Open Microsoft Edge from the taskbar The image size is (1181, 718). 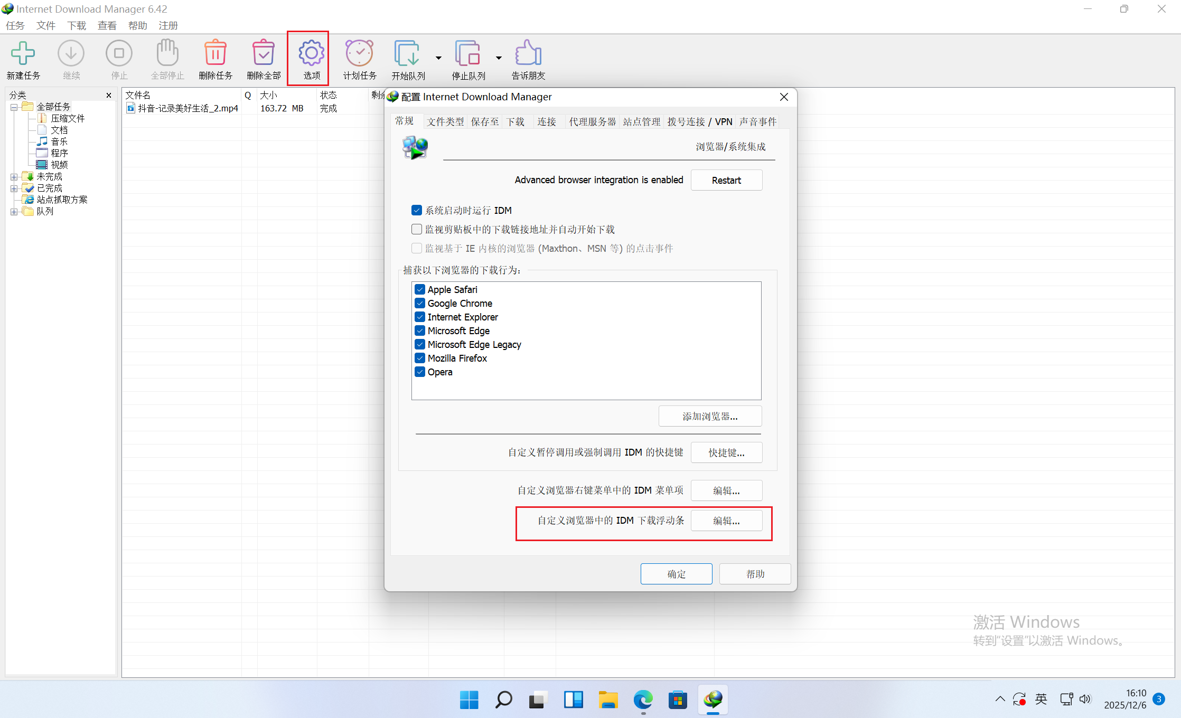pos(643,700)
